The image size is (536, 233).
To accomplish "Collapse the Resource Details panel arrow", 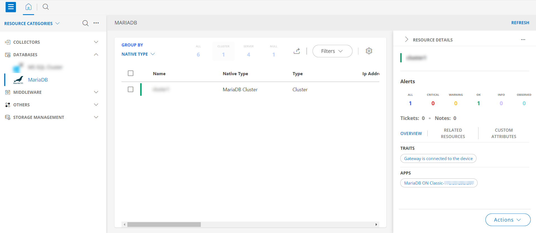I will (x=406, y=40).
